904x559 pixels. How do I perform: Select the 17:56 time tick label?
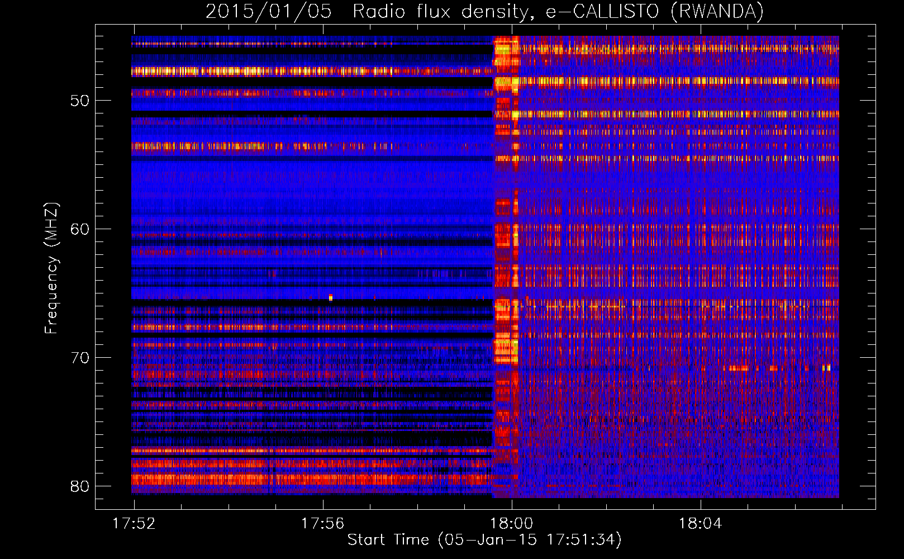coord(322,524)
